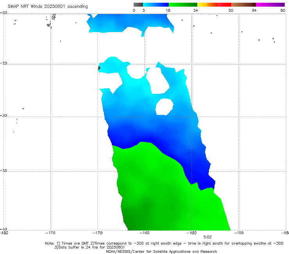Click the NOAA/NESDIS credit line
This screenshot has width=289, height=254.
tap(161, 252)
